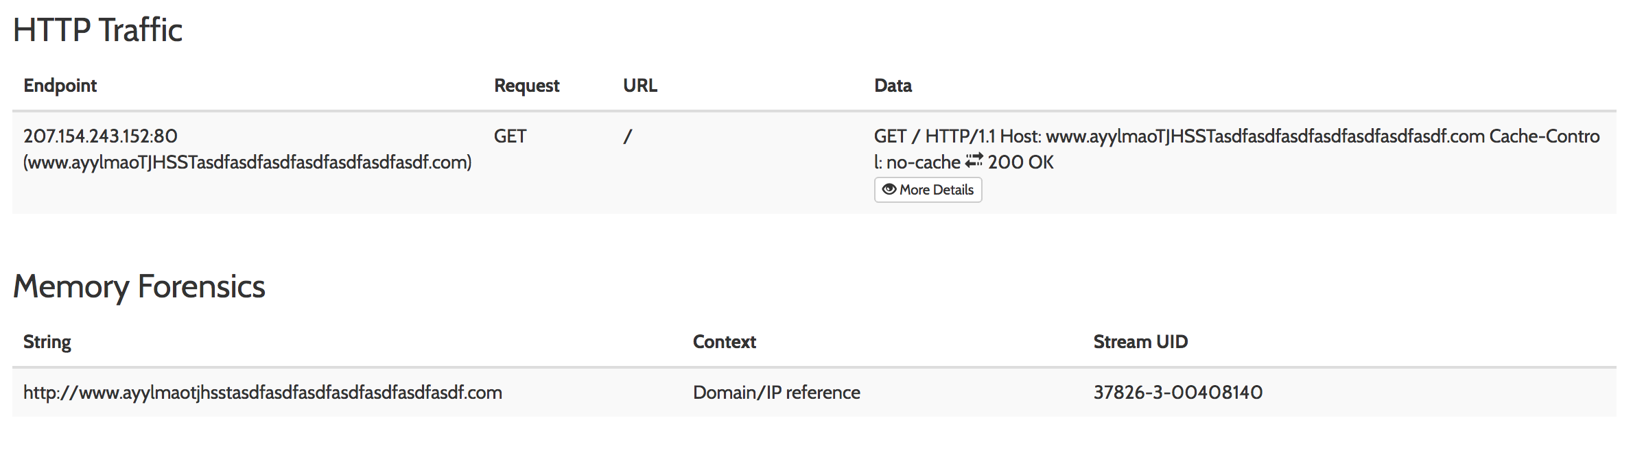Screen dimensions: 1644x455
Task: Click the slash URL cell value
Action: click(x=627, y=136)
